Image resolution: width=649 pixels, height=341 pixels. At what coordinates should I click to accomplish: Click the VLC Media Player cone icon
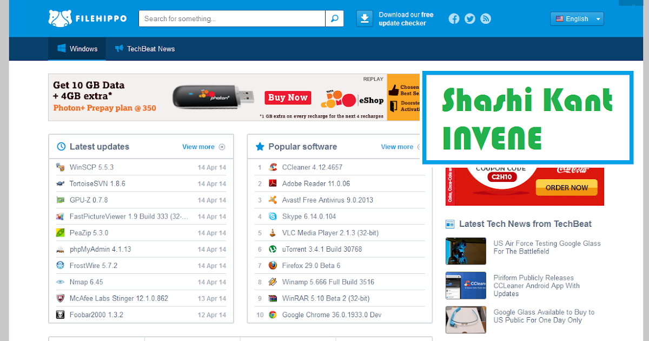click(x=273, y=233)
